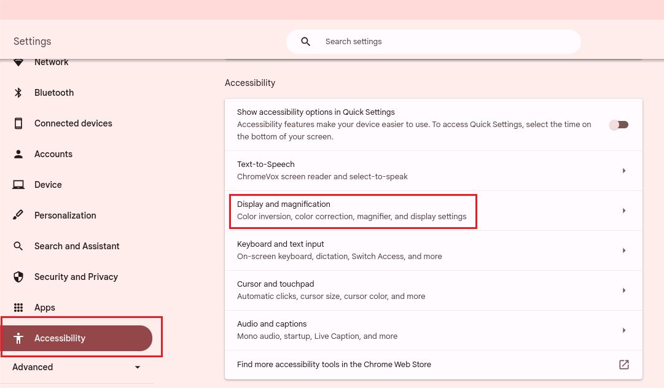664x388 pixels.
Task: Select Search and Assistant in sidebar
Action: click(x=77, y=246)
